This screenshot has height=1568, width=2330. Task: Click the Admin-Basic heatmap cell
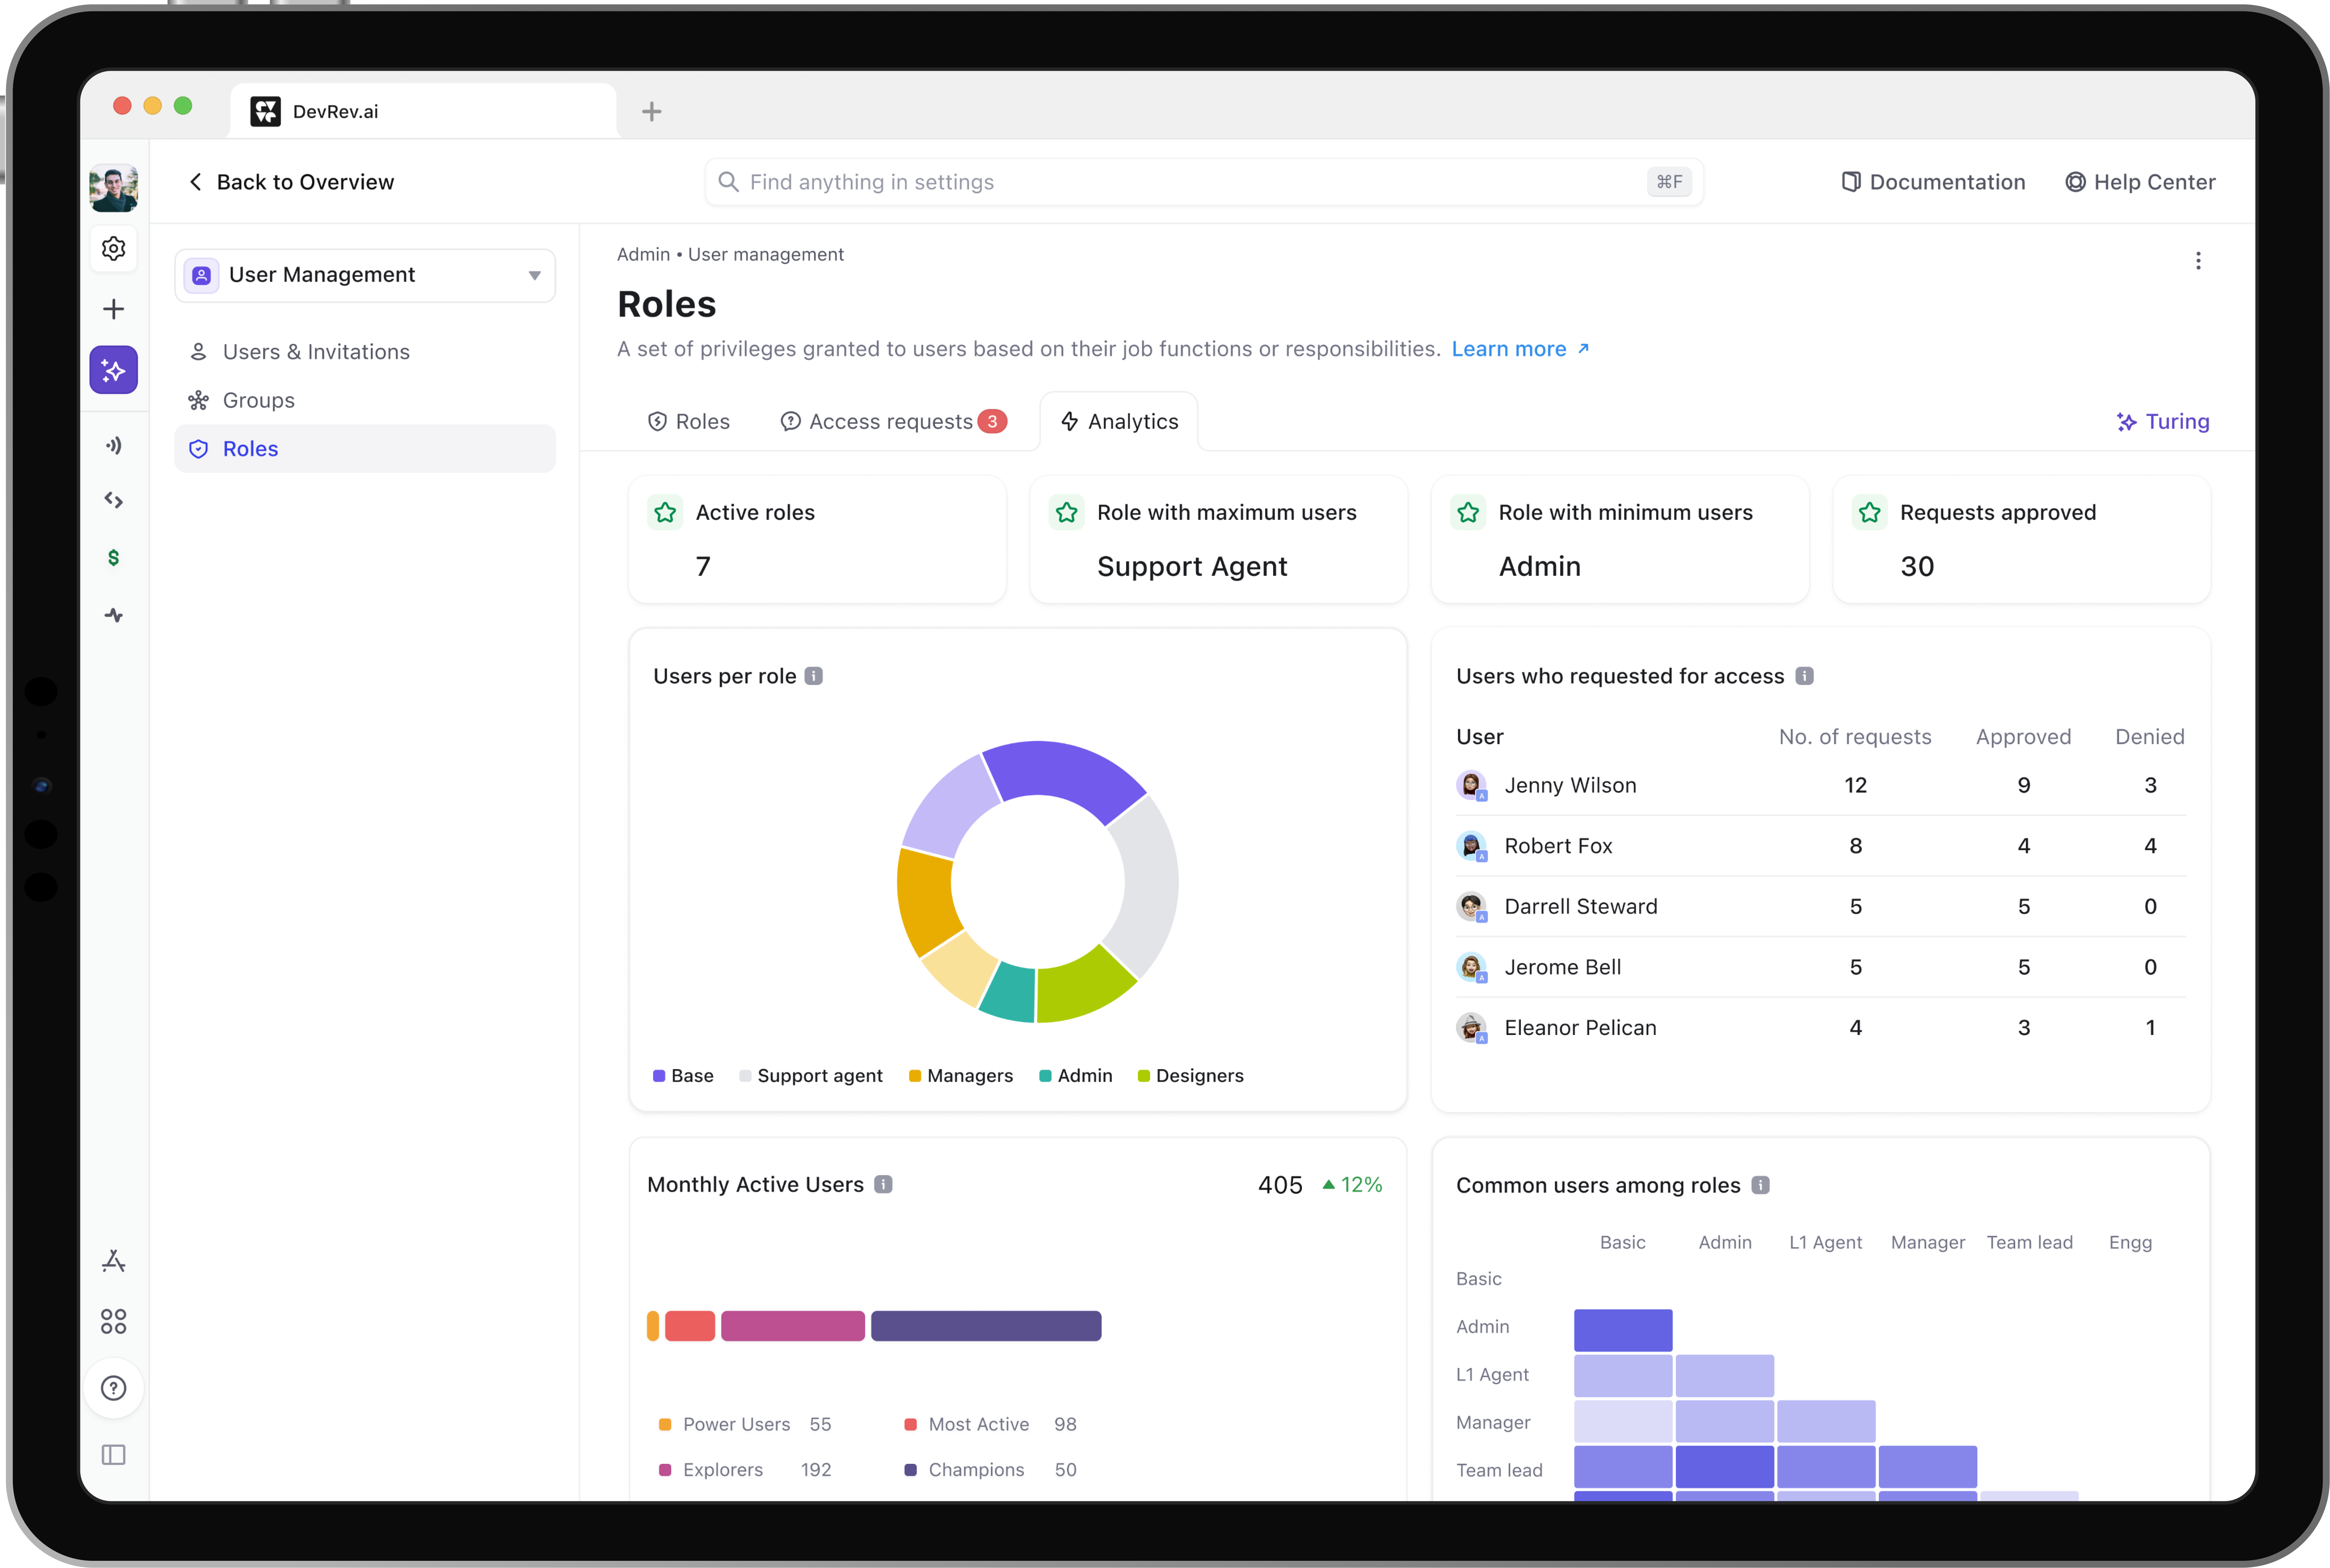pyautogui.click(x=1623, y=1330)
